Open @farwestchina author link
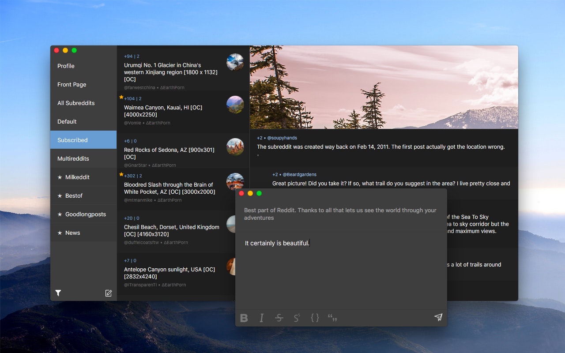The image size is (565, 353). (139, 87)
